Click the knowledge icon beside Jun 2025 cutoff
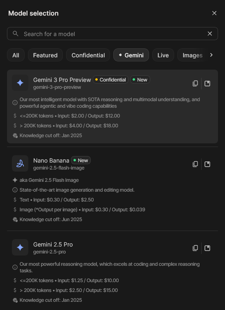This screenshot has height=310, width=225. click(x=15, y=219)
